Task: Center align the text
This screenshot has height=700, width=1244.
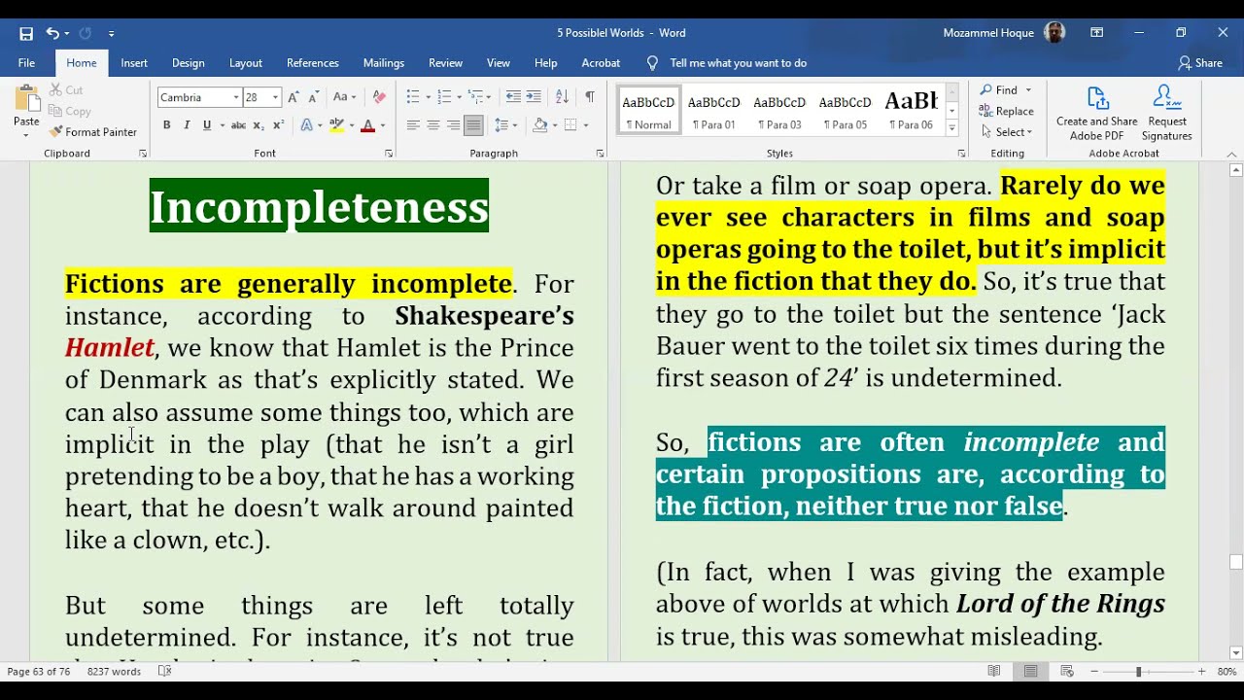Action: click(433, 125)
